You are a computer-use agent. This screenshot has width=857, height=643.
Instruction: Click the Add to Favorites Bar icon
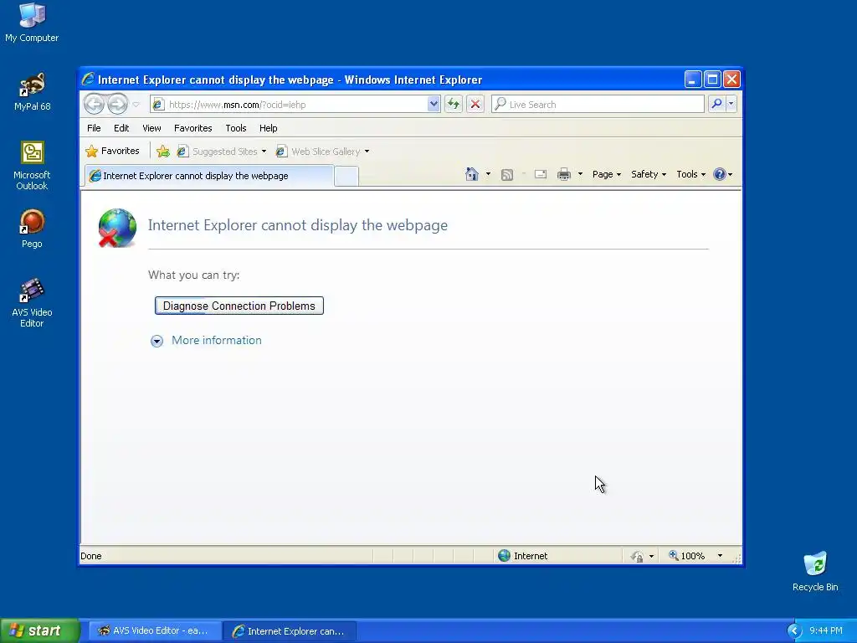[x=163, y=152]
